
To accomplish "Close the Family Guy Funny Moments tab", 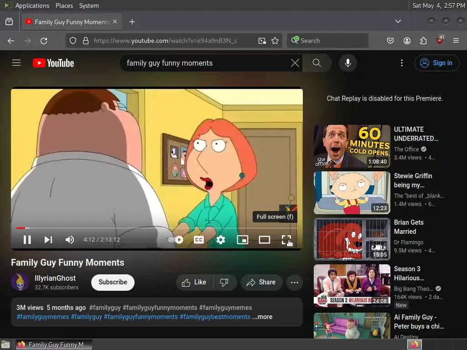I will [x=115, y=22].
